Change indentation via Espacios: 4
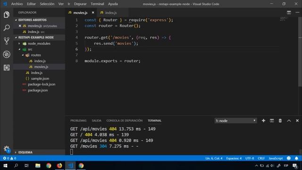The width and height of the screenshot is (302, 170). [234, 158]
